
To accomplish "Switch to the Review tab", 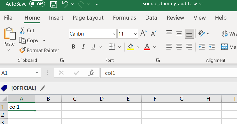I will tap(175, 18).
